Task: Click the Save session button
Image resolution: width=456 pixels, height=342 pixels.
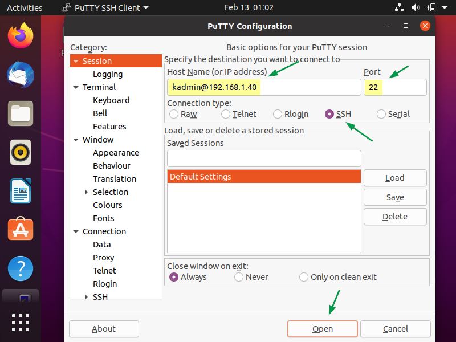Action: point(395,197)
